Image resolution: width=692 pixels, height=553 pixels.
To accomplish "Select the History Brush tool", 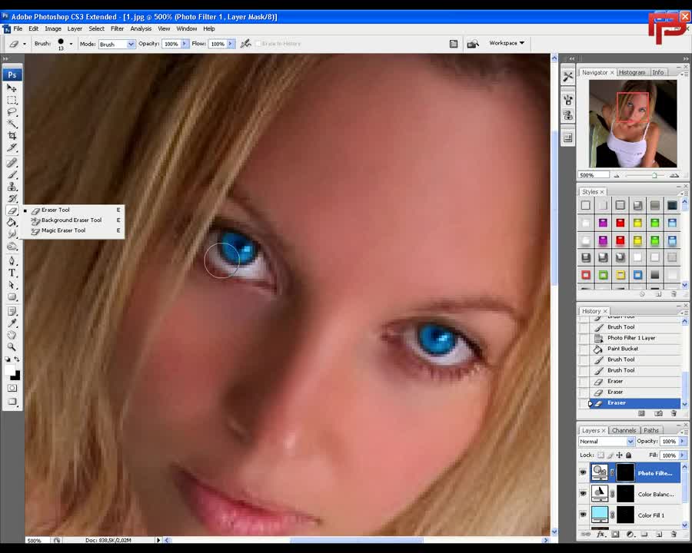I will coord(12,198).
